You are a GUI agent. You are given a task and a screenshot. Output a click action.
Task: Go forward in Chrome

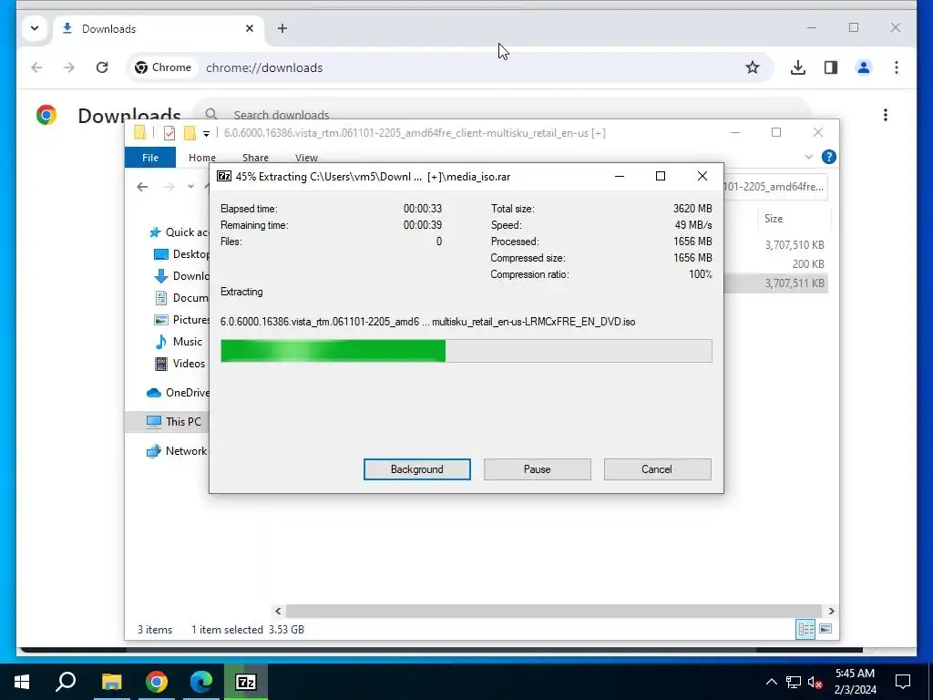coord(69,67)
